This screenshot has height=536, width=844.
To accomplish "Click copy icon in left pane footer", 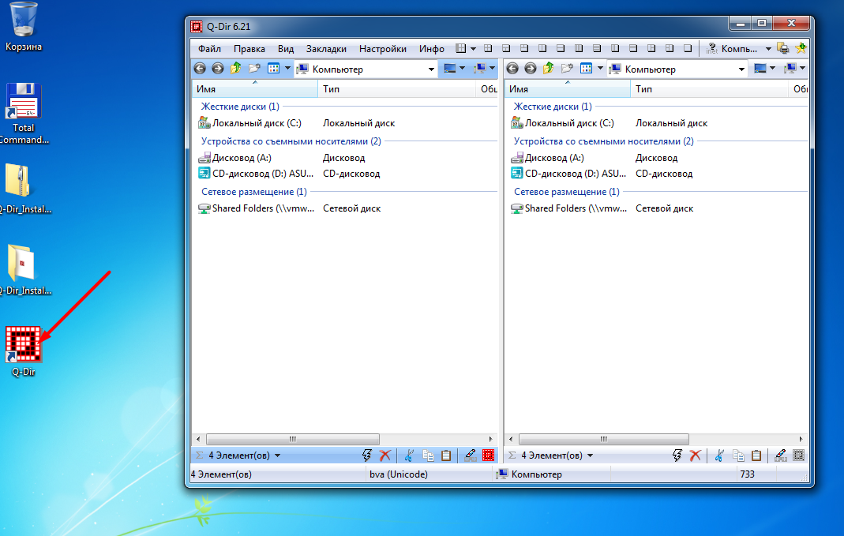I will [x=428, y=455].
